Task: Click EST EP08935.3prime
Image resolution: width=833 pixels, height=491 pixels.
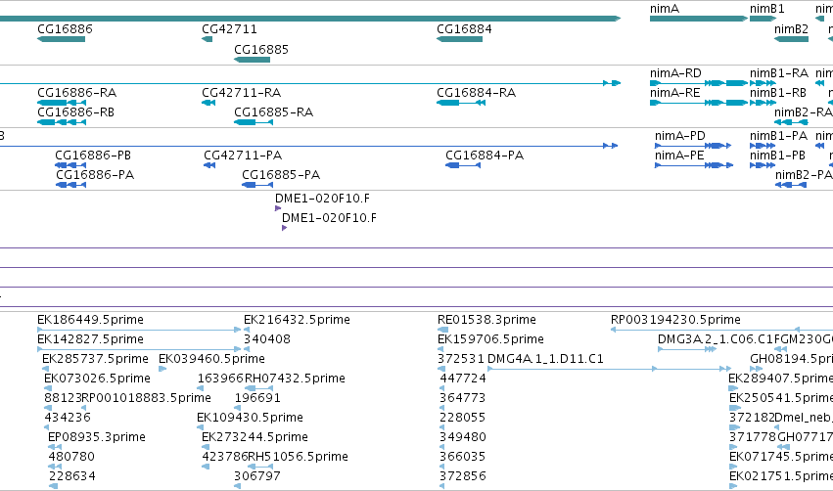Action: click(97, 437)
